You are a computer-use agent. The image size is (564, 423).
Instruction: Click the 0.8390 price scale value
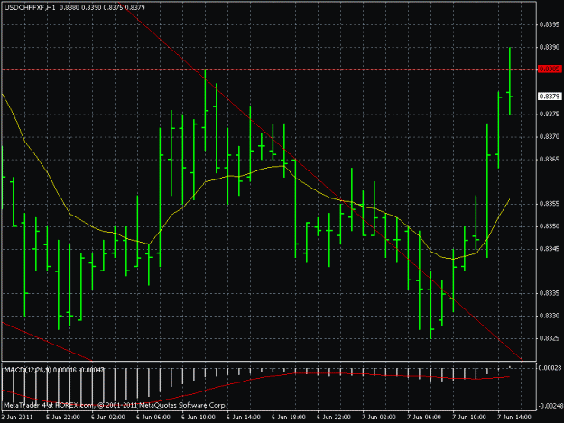tap(550, 47)
